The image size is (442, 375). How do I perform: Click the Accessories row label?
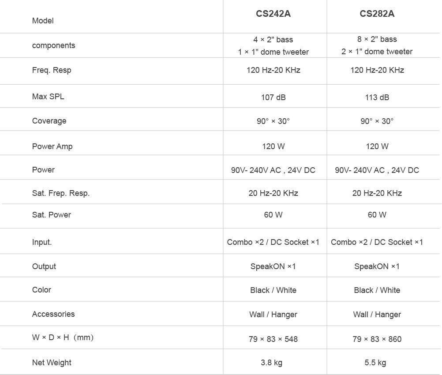pos(53,314)
